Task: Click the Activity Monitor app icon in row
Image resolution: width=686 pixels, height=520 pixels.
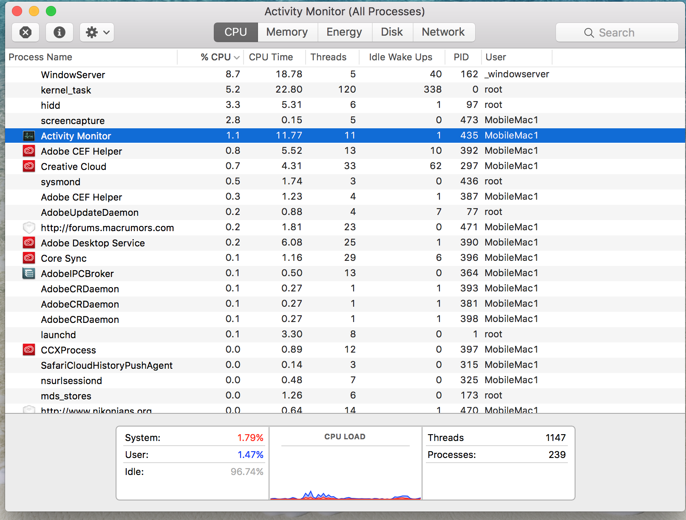Action: click(29, 136)
